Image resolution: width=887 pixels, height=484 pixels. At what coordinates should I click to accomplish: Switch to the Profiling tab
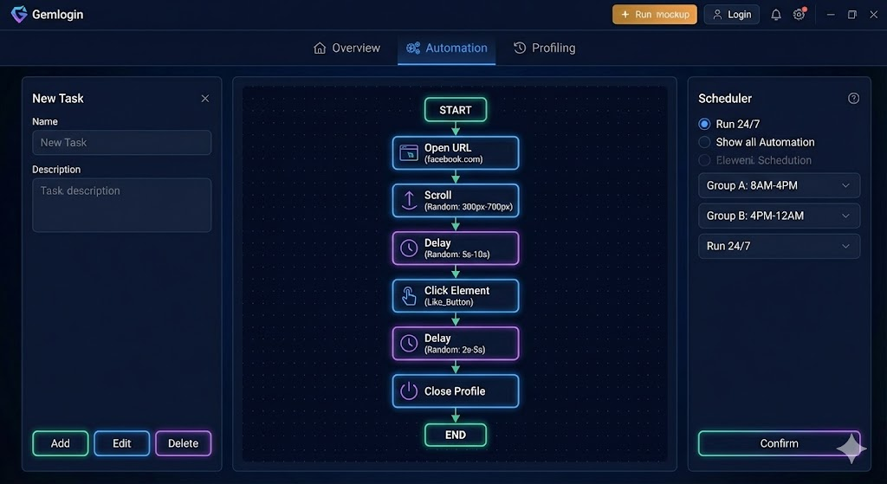pos(544,48)
